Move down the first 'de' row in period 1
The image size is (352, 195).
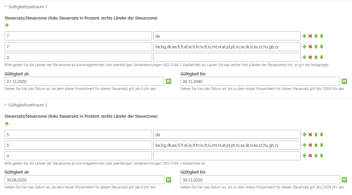322,36
